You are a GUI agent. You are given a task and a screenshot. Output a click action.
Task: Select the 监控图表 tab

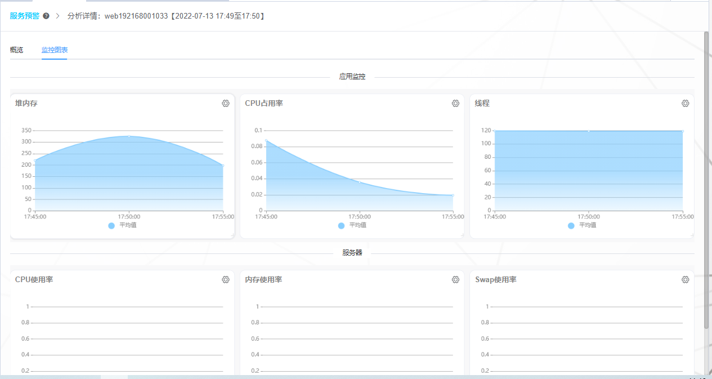[55, 50]
